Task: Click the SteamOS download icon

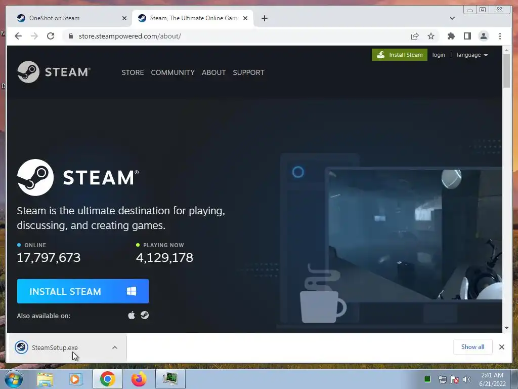Action: pyautogui.click(x=145, y=315)
